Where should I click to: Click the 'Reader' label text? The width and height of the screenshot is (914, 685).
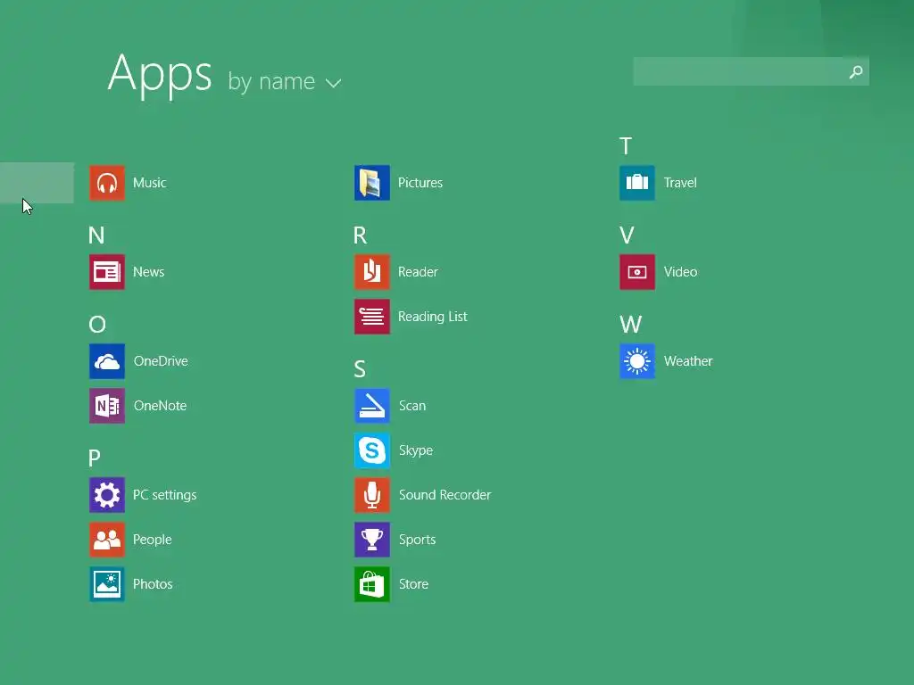click(x=418, y=272)
